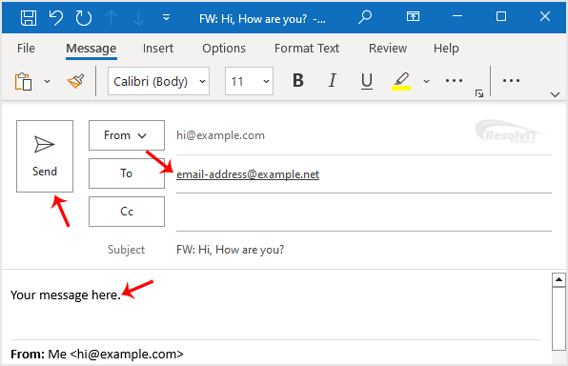Open the quick access toolbar customize arrow
This screenshot has width=568, height=366.
point(166,17)
